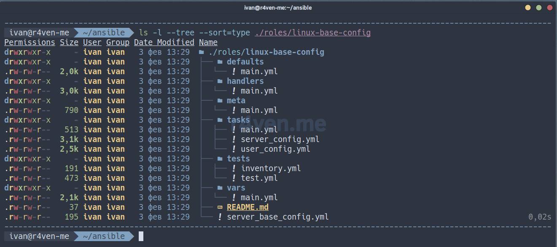This screenshot has width=557, height=247.
Task: Click the Permissions column header
Action: (30, 43)
